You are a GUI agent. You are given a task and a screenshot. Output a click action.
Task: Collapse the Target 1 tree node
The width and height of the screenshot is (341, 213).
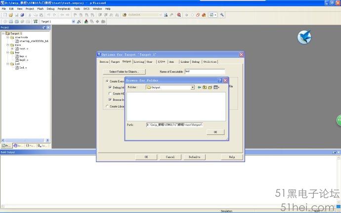click(x=3, y=34)
